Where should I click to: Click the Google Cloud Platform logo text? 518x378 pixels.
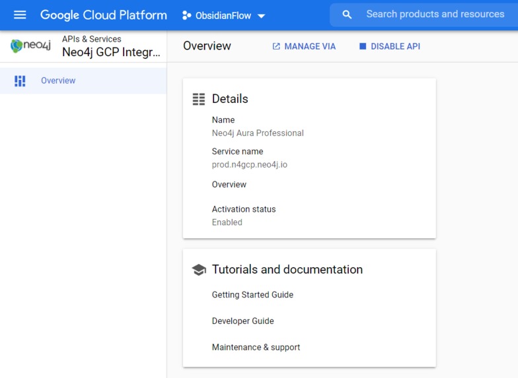[103, 15]
